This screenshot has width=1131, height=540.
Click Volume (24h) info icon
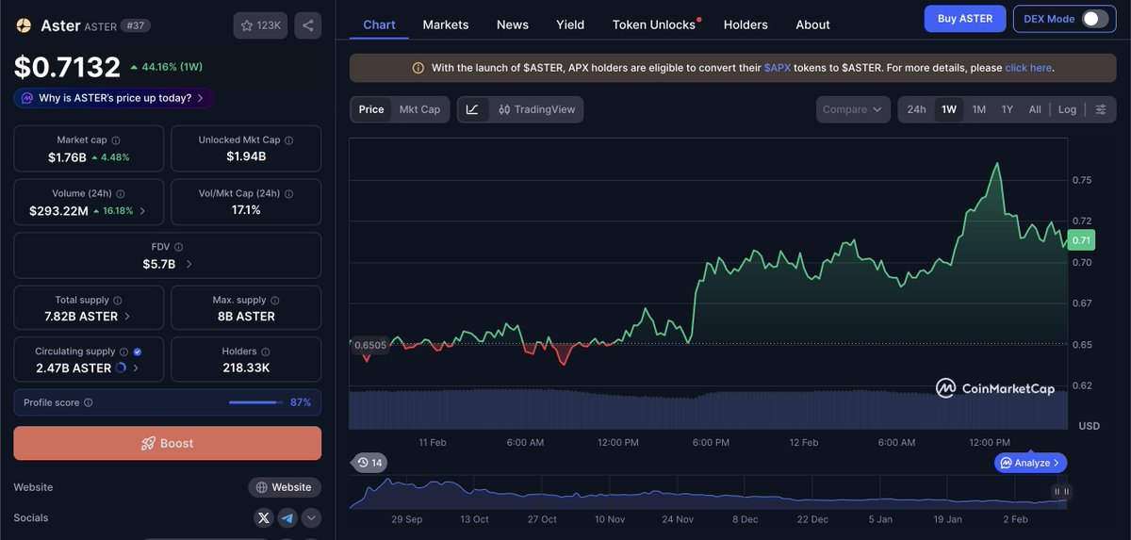[x=121, y=193]
